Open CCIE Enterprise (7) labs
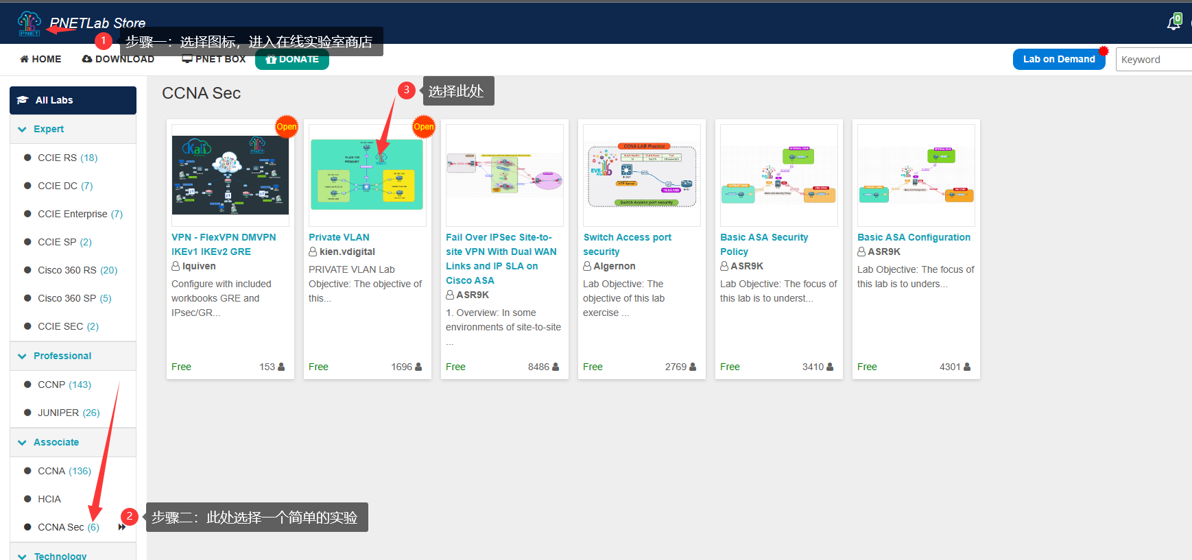The height and width of the screenshot is (560, 1192). [x=80, y=214]
